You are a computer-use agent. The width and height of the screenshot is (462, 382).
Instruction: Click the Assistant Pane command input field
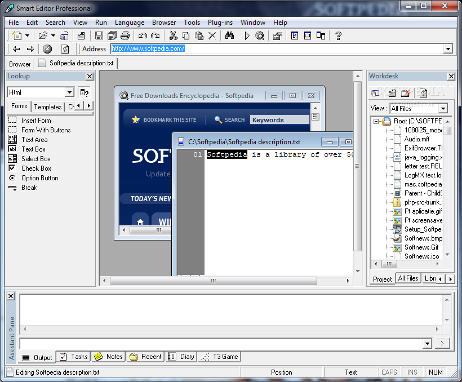221,343
